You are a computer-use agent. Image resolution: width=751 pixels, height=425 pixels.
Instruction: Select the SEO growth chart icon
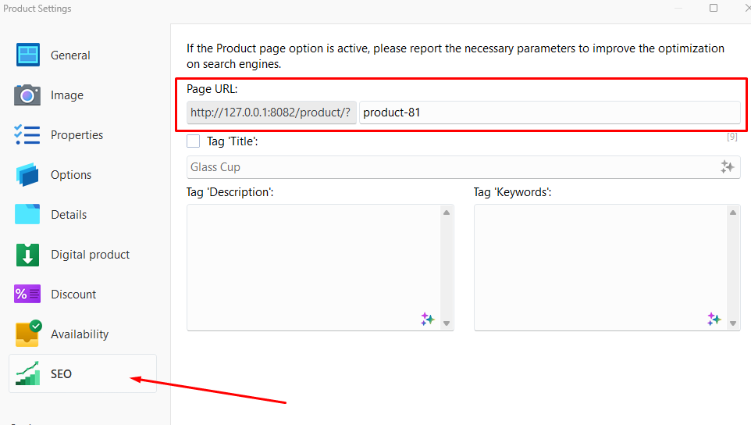point(28,374)
